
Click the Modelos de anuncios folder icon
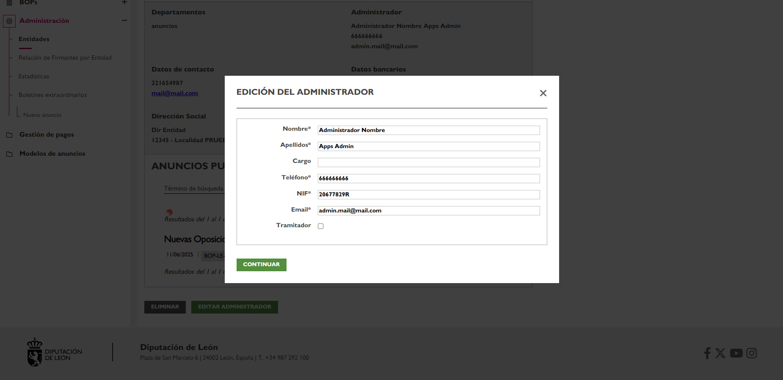(x=9, y=154)
